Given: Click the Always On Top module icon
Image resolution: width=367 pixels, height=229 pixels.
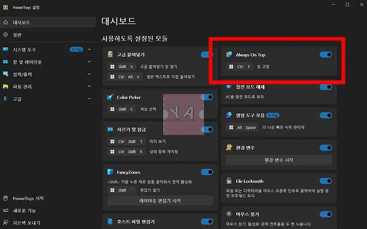Looking at the screenshot, I should point(229,54).
